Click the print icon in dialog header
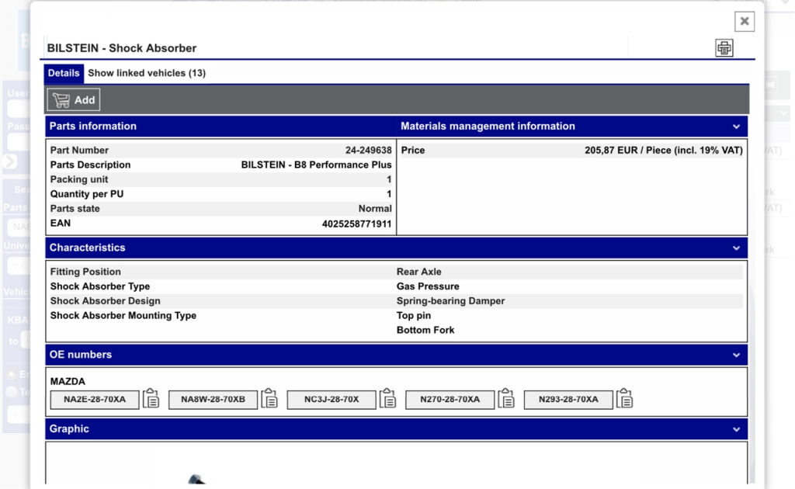Viewport: 795px width, 489px height. coord(724,47)
